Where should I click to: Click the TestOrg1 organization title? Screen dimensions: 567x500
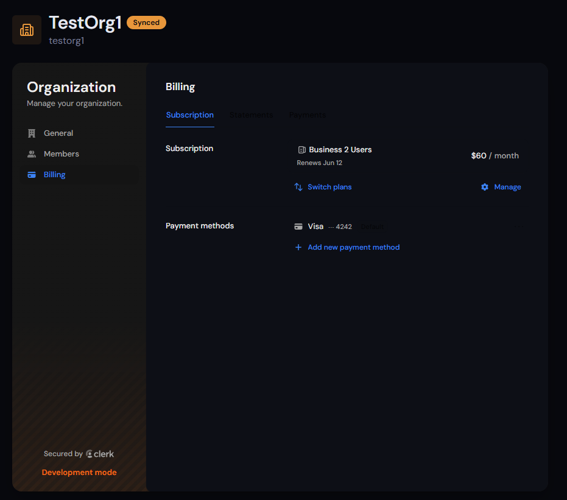click(85, 23)
